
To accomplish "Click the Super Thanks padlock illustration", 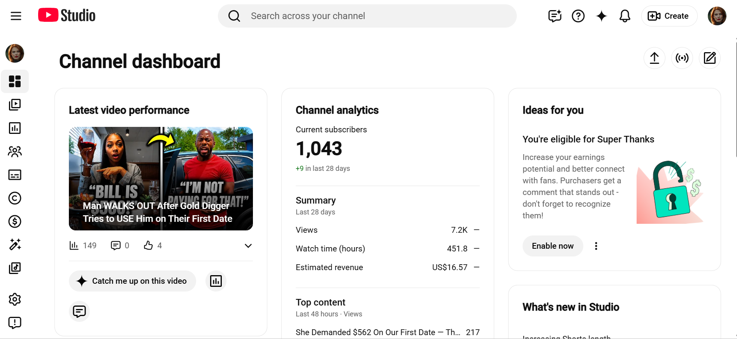I will click(670, 191).
